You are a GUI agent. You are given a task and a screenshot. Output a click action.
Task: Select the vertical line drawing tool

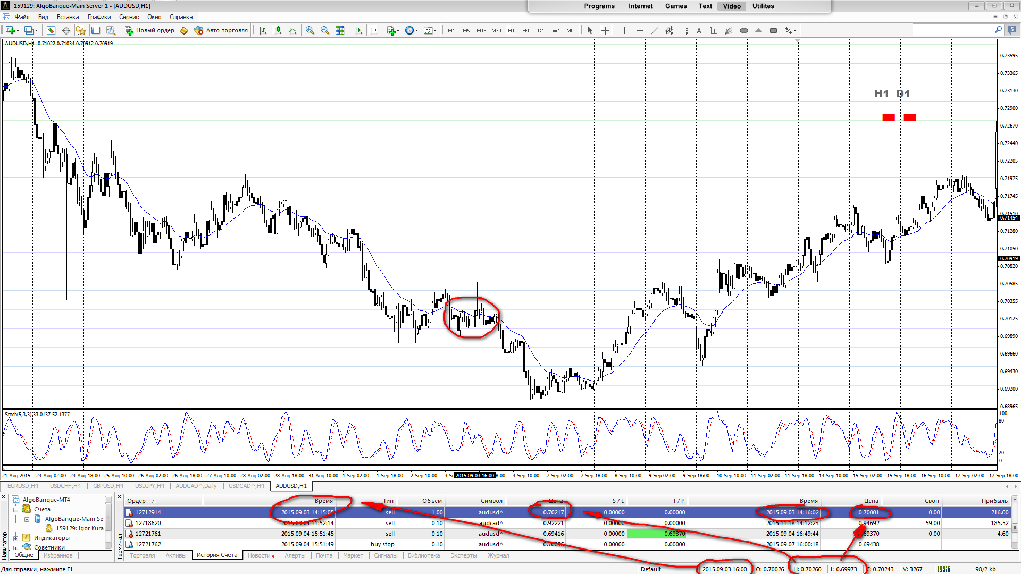(624, 30)
